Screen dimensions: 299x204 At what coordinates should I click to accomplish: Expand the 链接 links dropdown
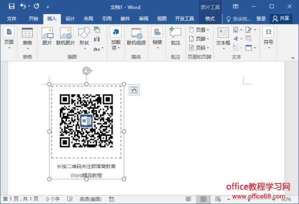[157, 48]
